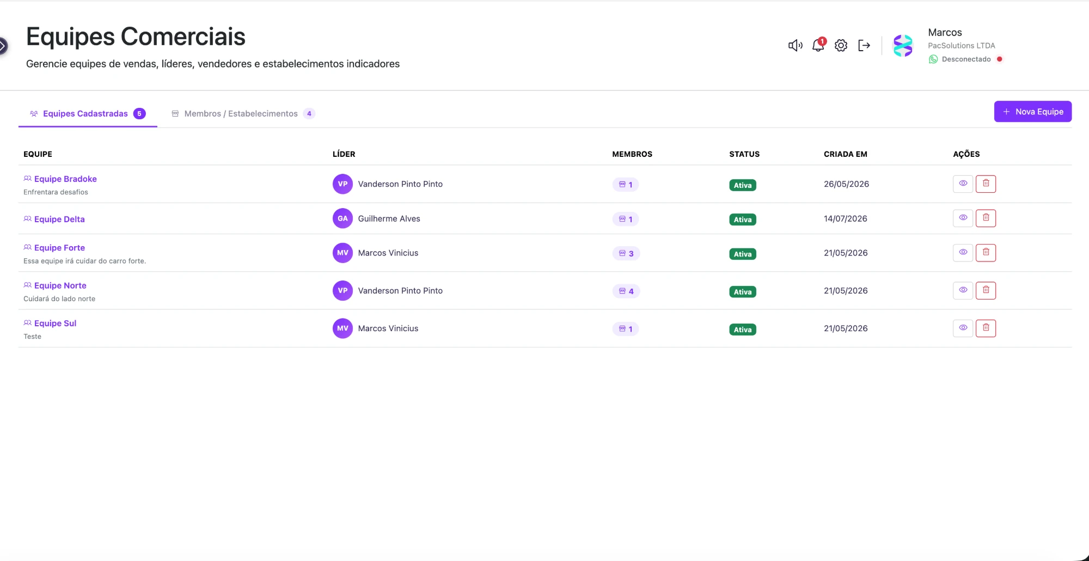Image resolution: width=1089 pixels, height=561 pixels.
Task: Click the CRIADA EM column header
Action: point(846,154)
